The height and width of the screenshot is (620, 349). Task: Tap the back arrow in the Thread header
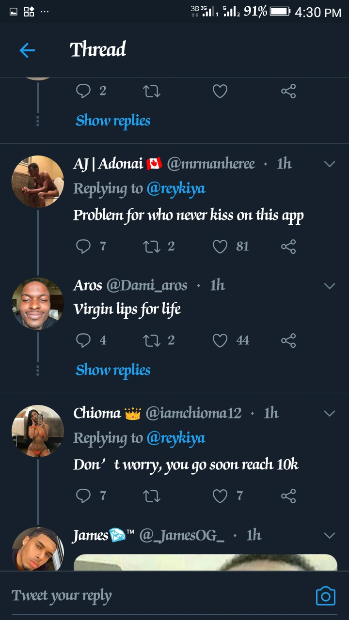click(27, 50)
